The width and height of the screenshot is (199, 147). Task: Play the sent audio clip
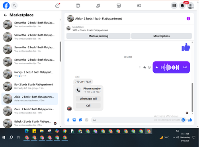(157, 68)
